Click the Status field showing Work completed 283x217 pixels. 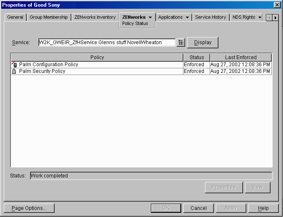click(x=151, y=176)
